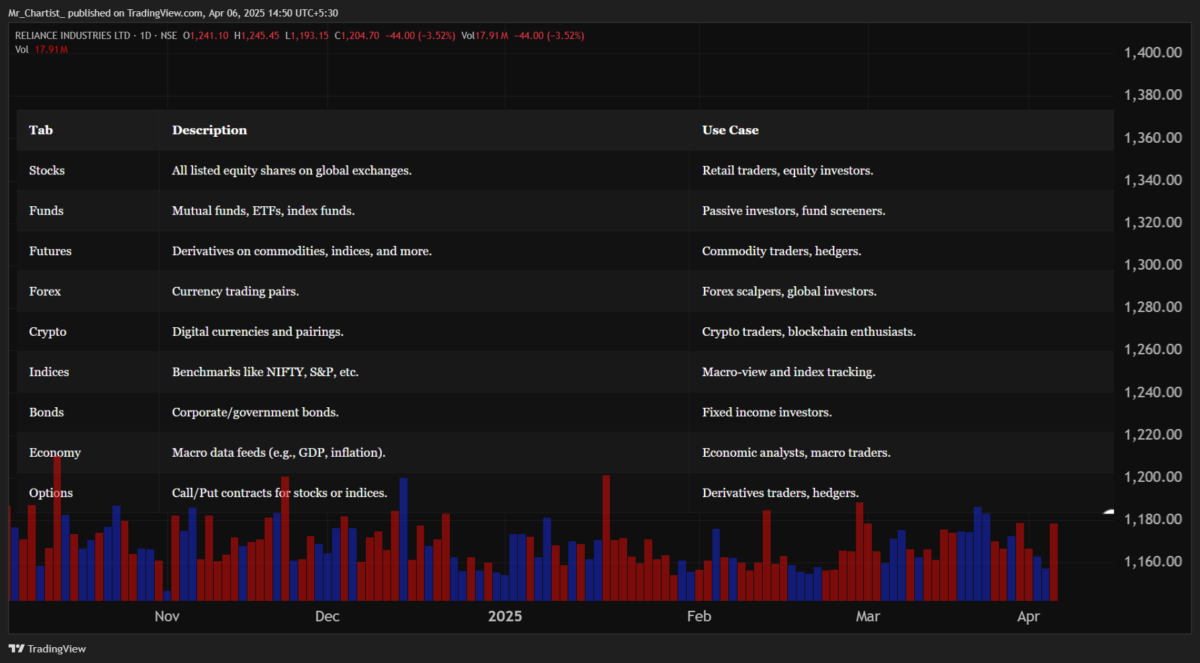Click 'Benchmarks like NIFTY, S&P, etc.' text

[x=265, y=372]
